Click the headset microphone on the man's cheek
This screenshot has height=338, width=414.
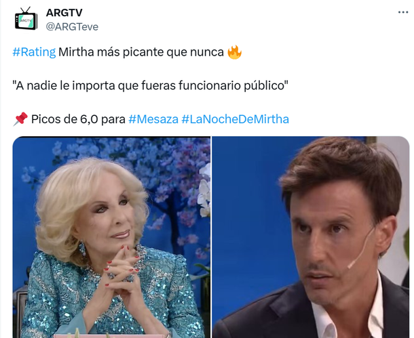tap(360, 249)
